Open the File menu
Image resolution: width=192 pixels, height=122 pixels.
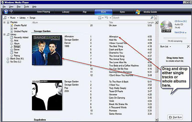tap(4, 6)
